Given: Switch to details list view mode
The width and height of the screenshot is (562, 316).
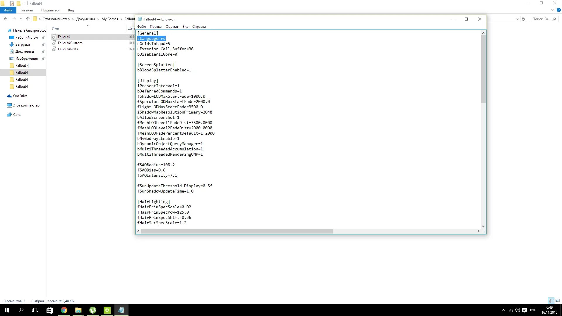Looking at the screenshot, I should click(551, 301).
